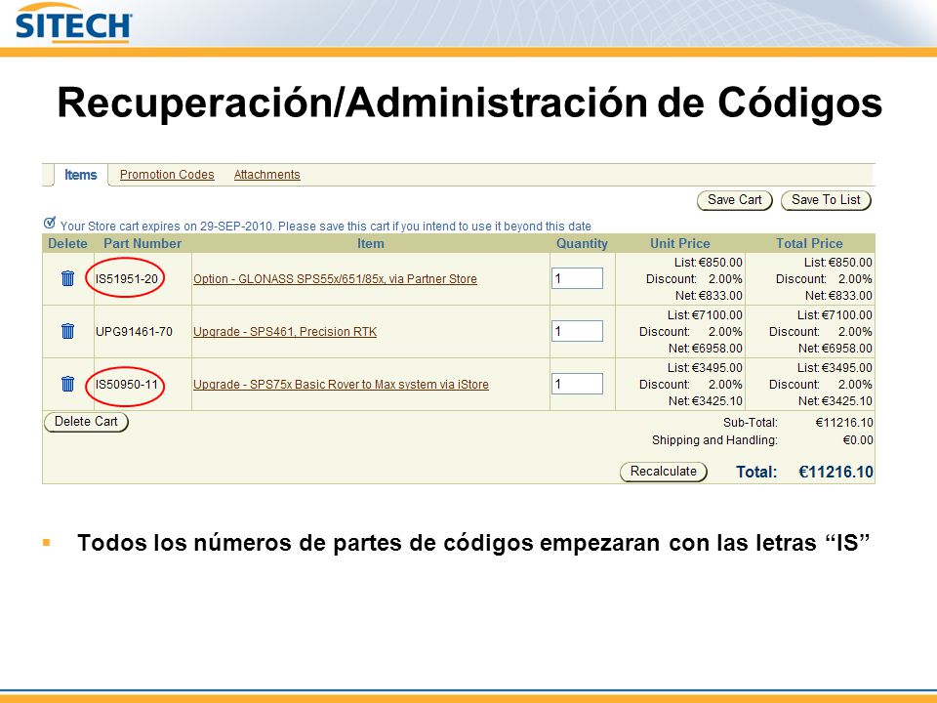This screenshot has height=703, width=937.
Task: Click quantity field for SPS461 upgrade row
Action: pyautogui.click(x=577, y=331)
